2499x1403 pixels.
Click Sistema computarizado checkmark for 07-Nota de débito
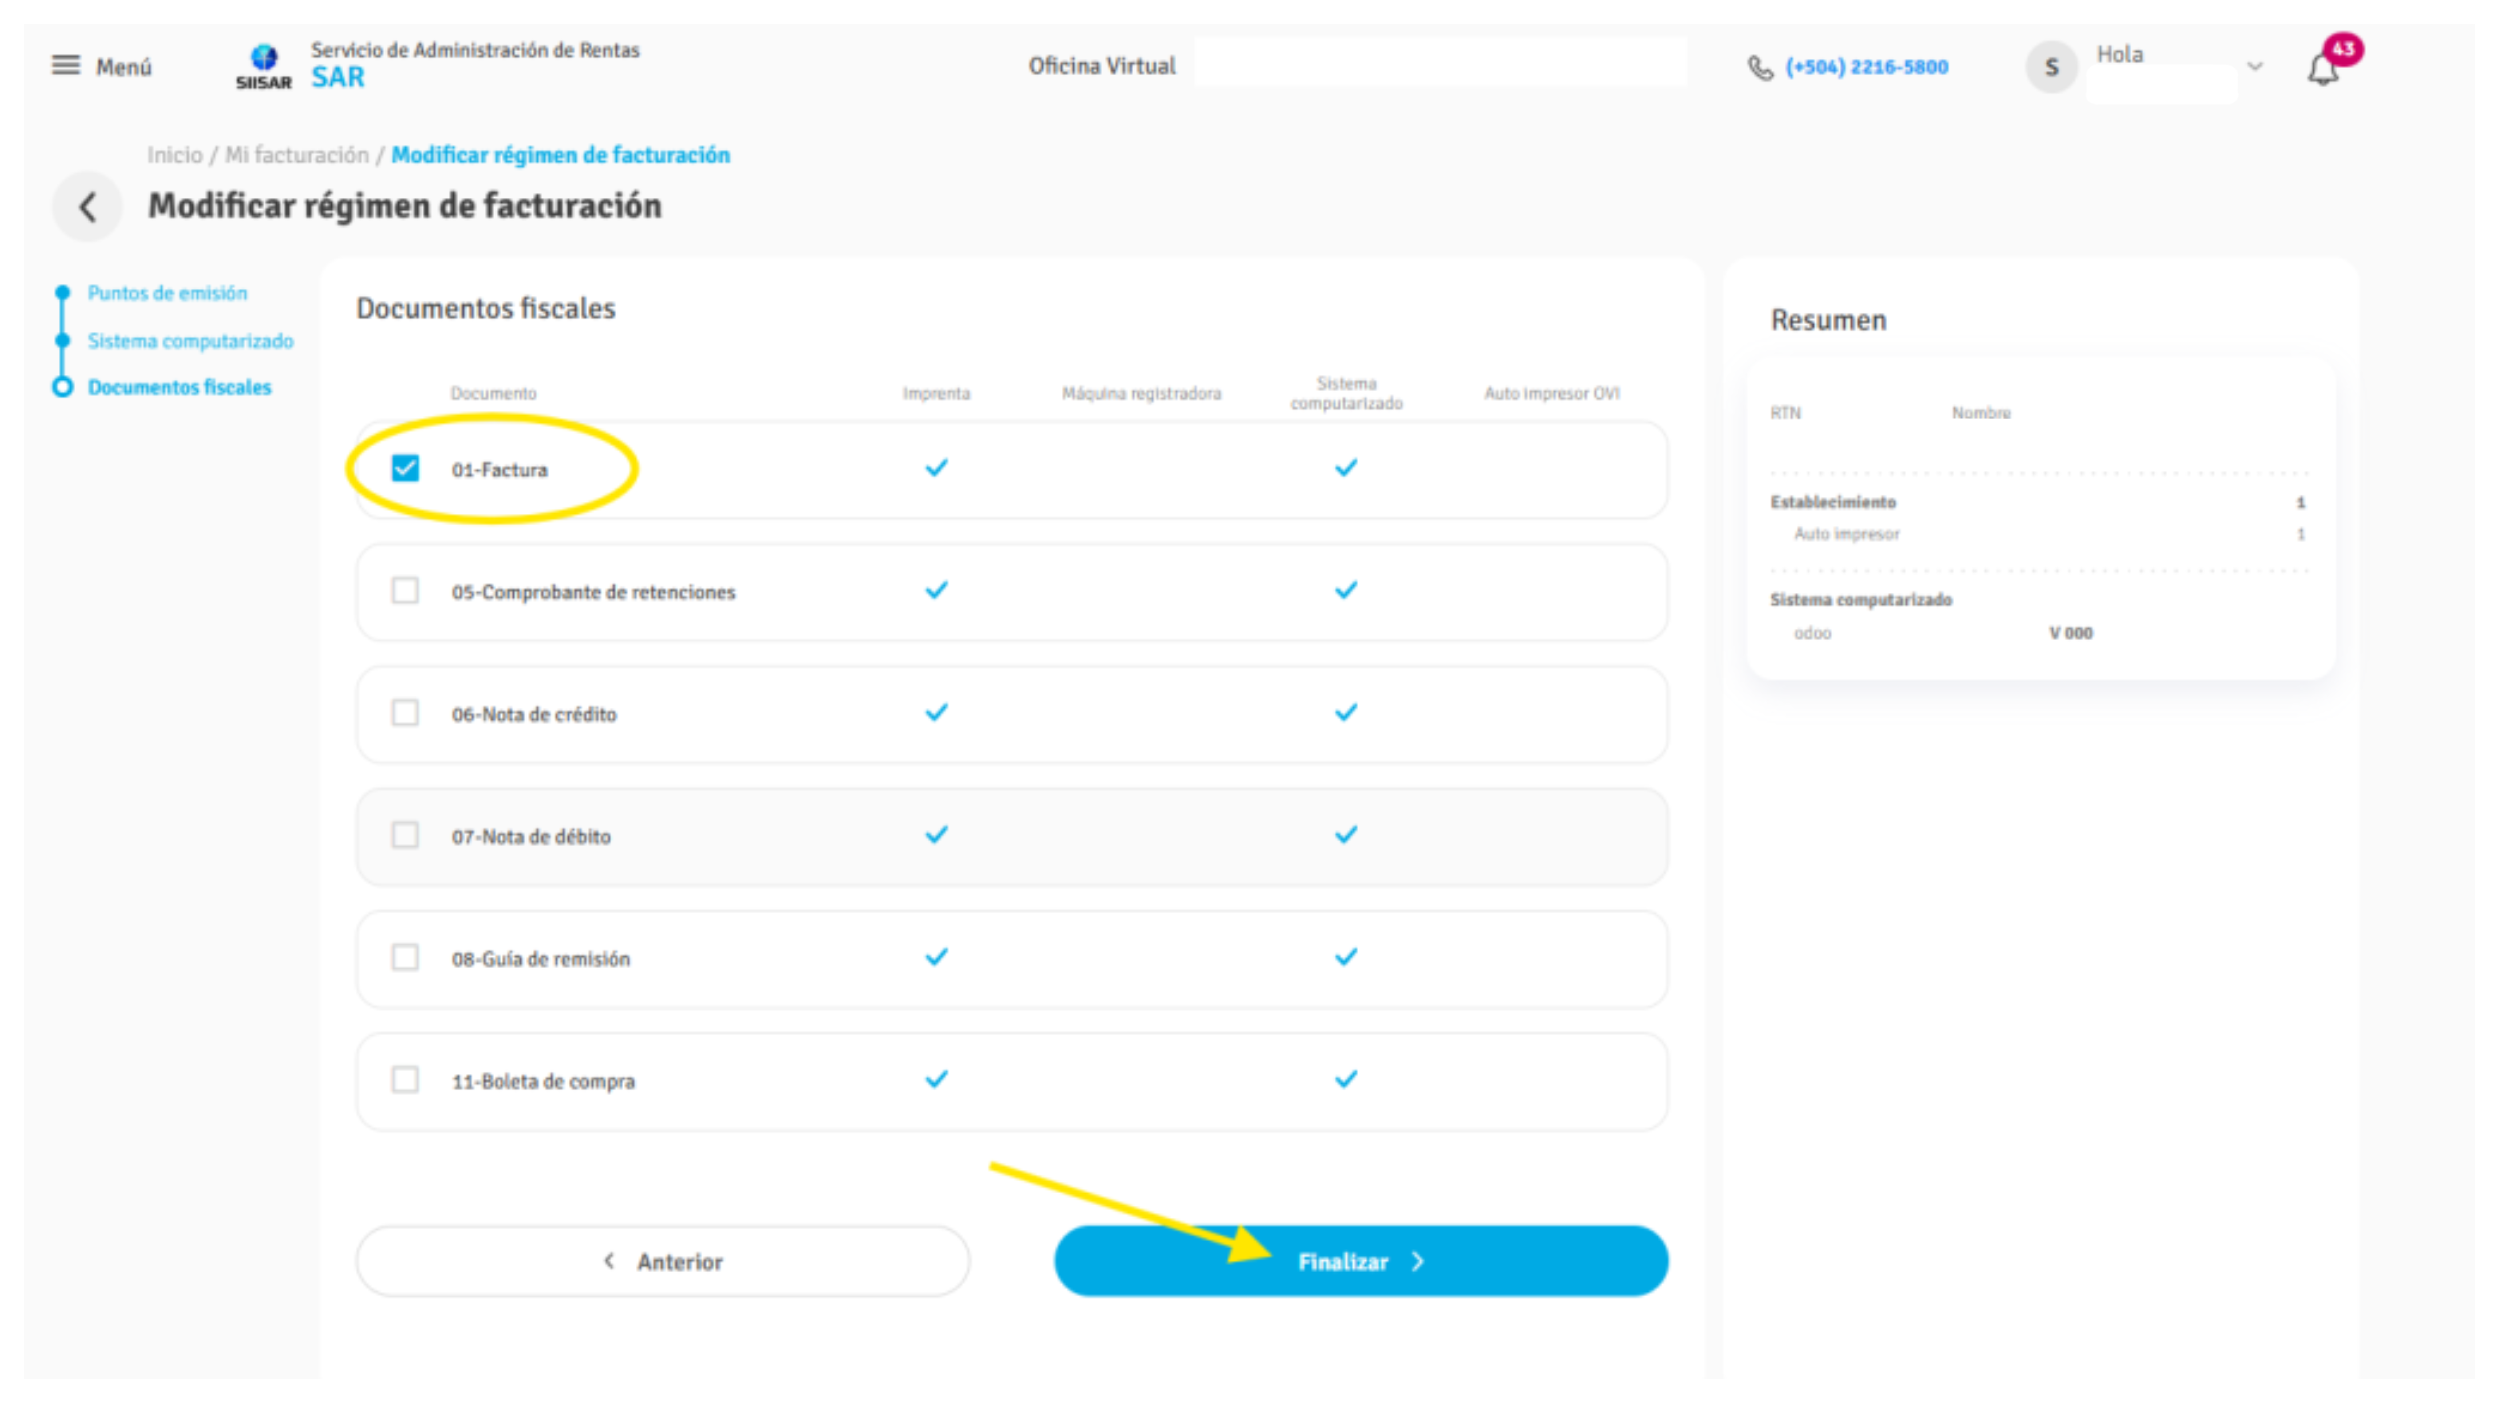[x=1345, y=835]
